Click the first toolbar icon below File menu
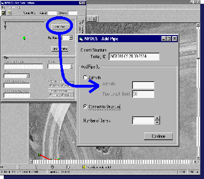Viewport: 204px width, 179px height. pyautogui.click(x=3, y=13)
